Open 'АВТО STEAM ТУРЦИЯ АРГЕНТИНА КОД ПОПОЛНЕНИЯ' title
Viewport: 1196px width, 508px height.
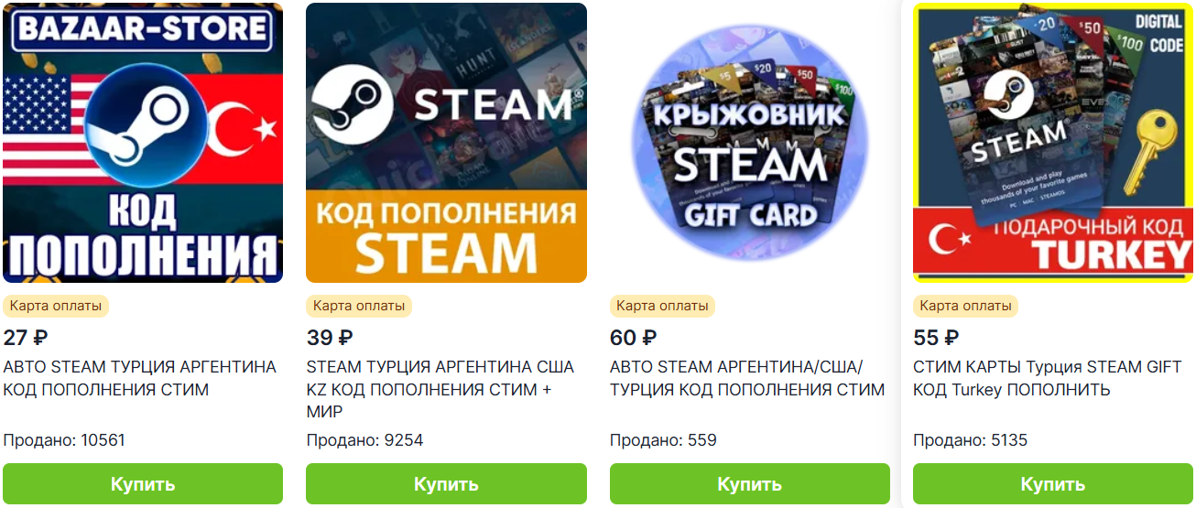tap(140, 378)
